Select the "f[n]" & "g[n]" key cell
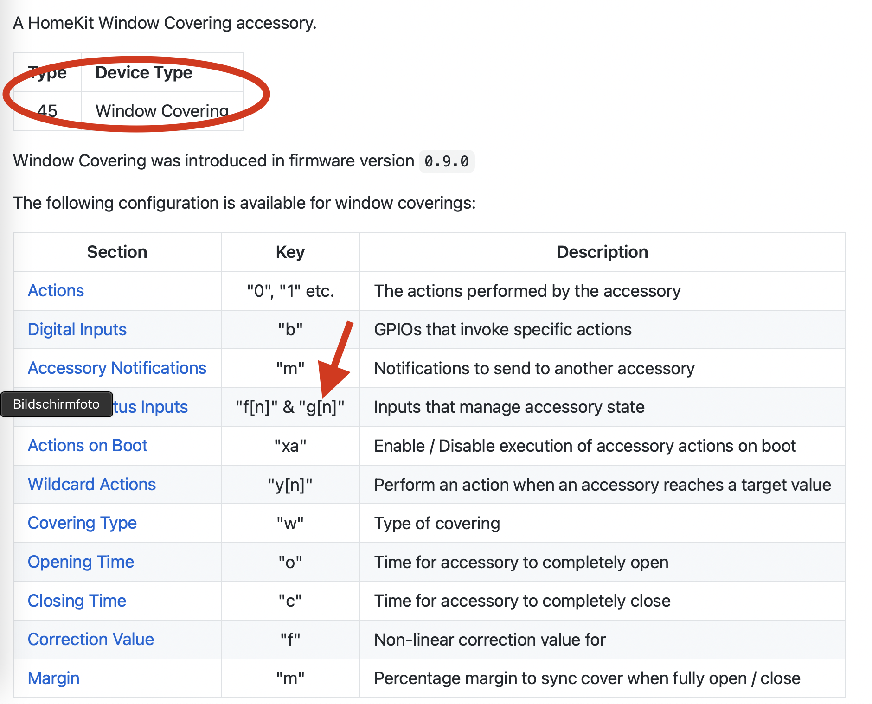This screenshot has width=872, height=704. coord(290,407)
